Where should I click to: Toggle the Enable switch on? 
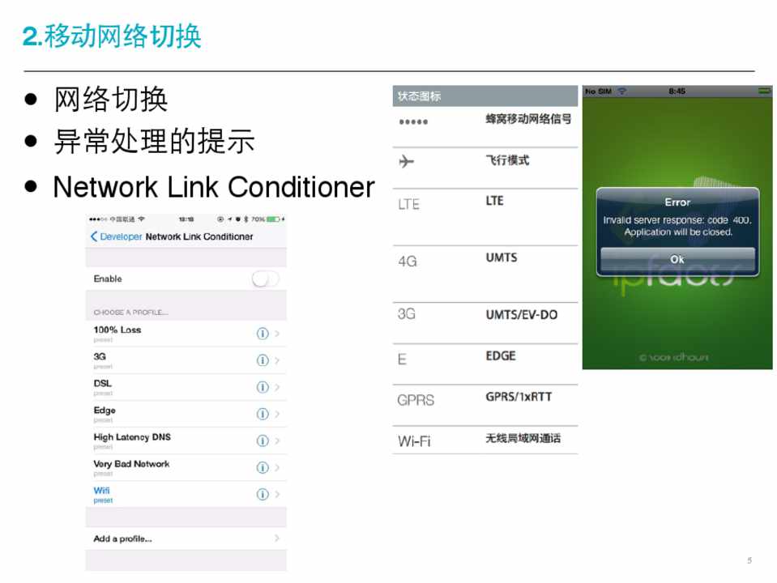point(265,279)
